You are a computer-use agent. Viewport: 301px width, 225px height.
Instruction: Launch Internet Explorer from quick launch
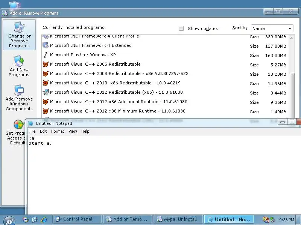point(44,219)
